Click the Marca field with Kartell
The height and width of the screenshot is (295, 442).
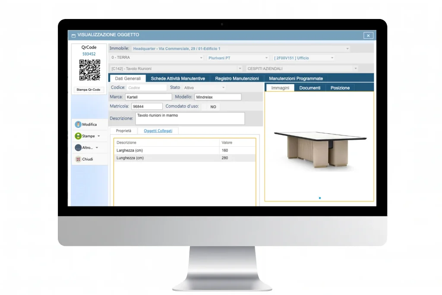(148, 97)
